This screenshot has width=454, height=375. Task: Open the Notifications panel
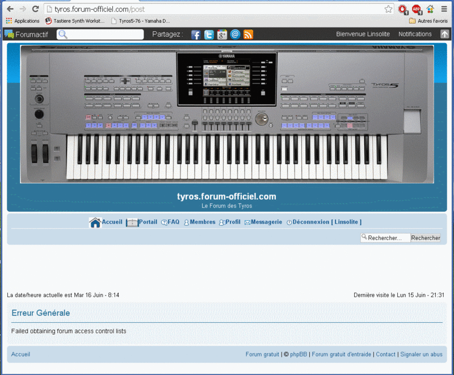(x=415, y=34)
